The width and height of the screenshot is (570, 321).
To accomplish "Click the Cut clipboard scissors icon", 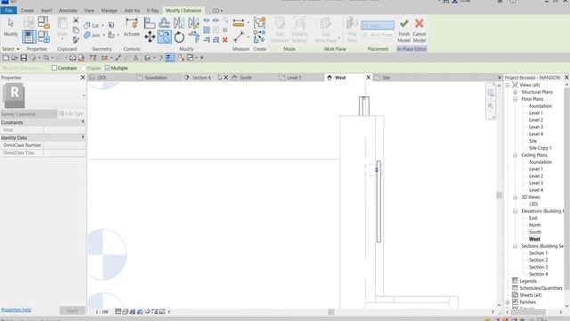I will tap(76, 20).
